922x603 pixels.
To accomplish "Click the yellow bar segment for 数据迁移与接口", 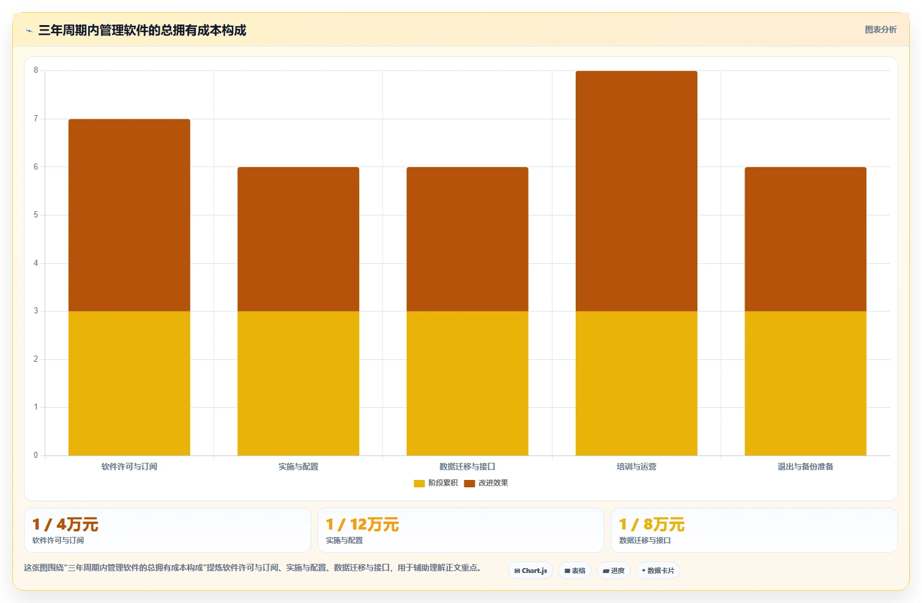I will [x=467, y=383].
